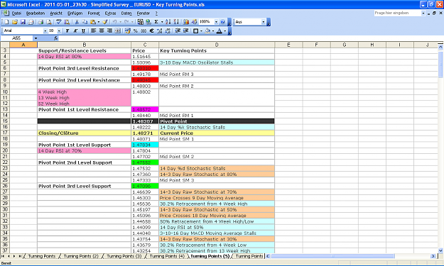Increase decimal places

(x=160, y=31)
